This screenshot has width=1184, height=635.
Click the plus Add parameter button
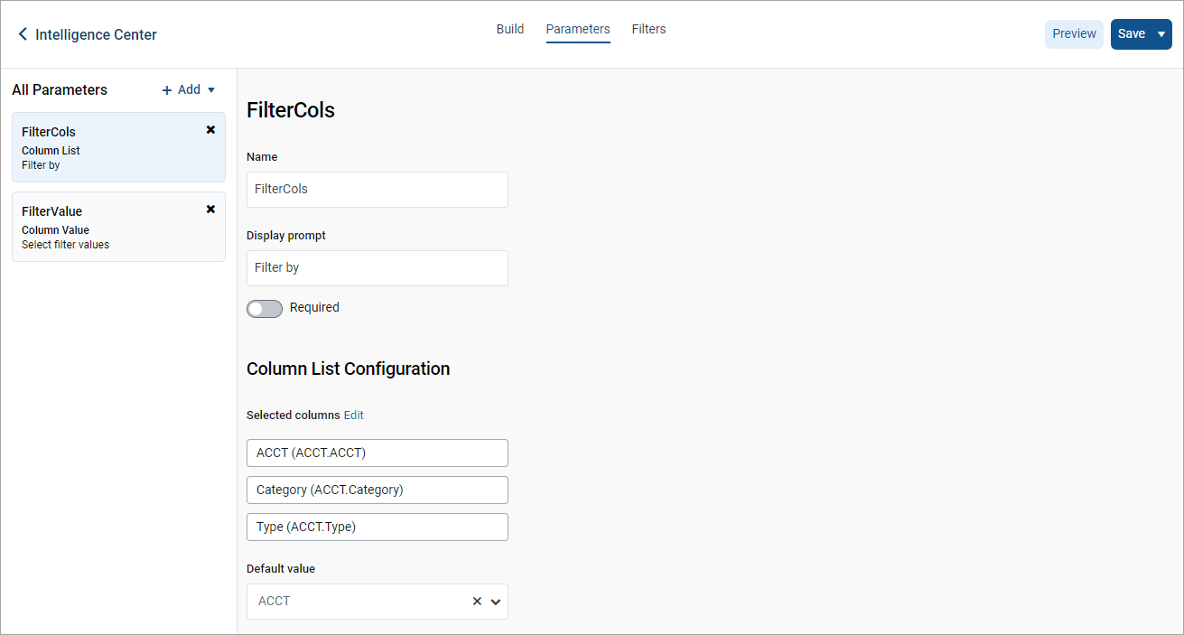click(181, 89)
